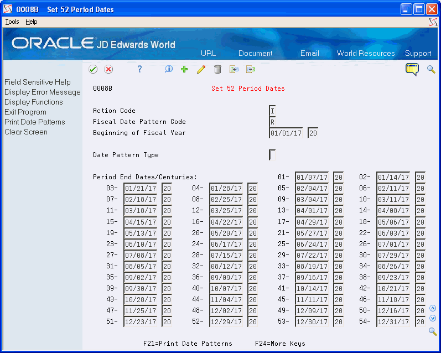
Task: Click period 40 end date 10/07/17
Action: [x=226, y=289]
